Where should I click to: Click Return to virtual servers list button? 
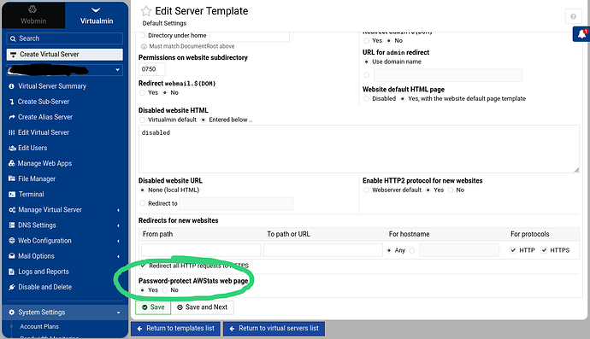[274, 329]
